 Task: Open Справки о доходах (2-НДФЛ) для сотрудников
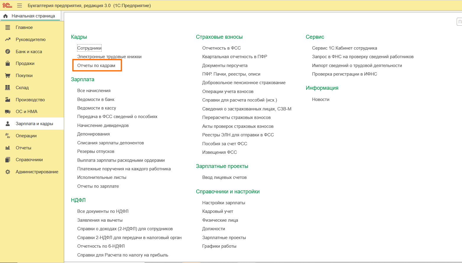coord(125,229)
